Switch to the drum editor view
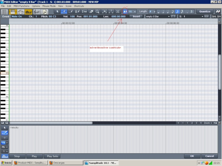The image size is (222, 166). (x=21, y=12)
